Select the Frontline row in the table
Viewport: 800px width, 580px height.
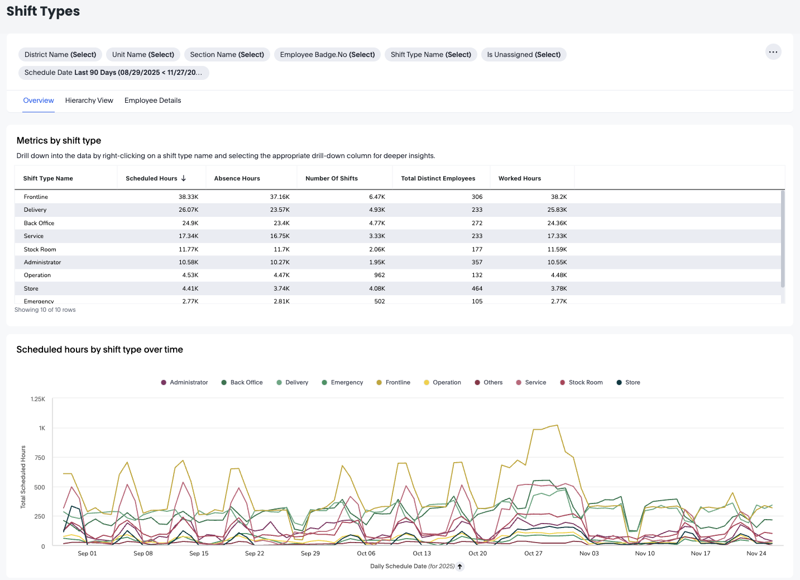[x=36, y=197]
